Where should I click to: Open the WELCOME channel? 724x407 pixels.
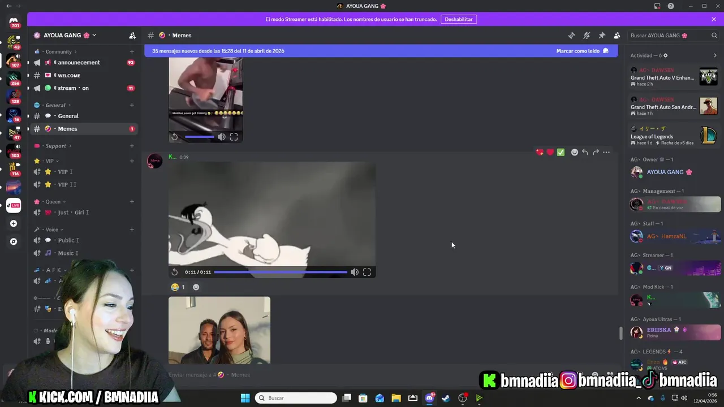83,75
